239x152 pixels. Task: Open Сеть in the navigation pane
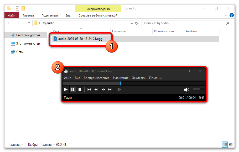click(17, 52)
